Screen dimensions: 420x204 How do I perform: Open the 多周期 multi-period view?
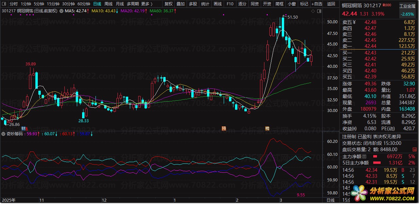[x=133, y=4]
